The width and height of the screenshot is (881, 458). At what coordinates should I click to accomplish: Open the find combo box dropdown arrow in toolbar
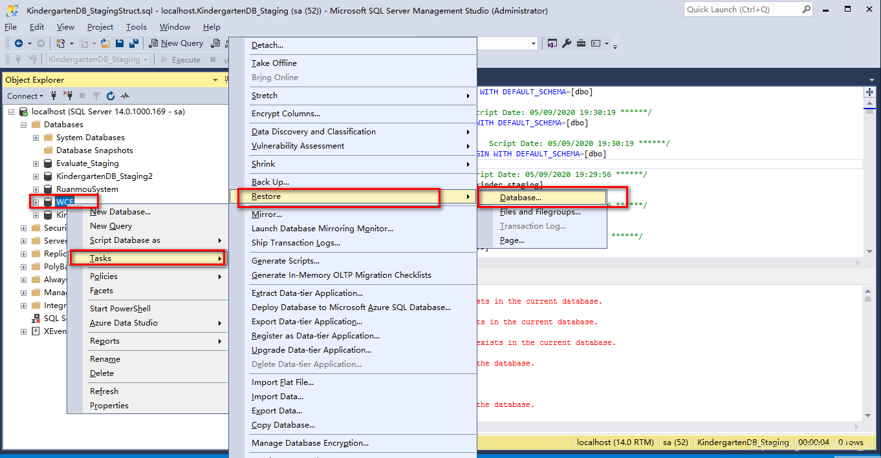[534, 43]
